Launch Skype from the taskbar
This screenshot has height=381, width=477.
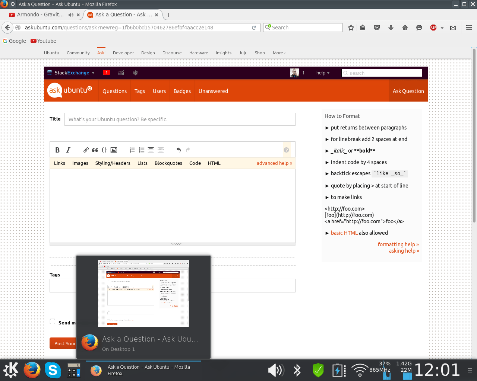[53, 370]
